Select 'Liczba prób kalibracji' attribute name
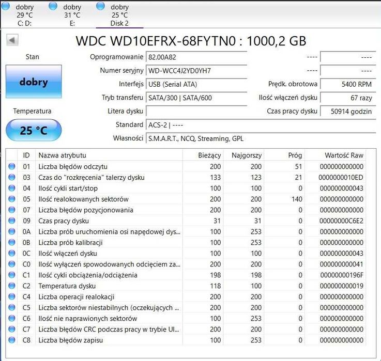The image size is (381, 361). [x=70, y=243]
